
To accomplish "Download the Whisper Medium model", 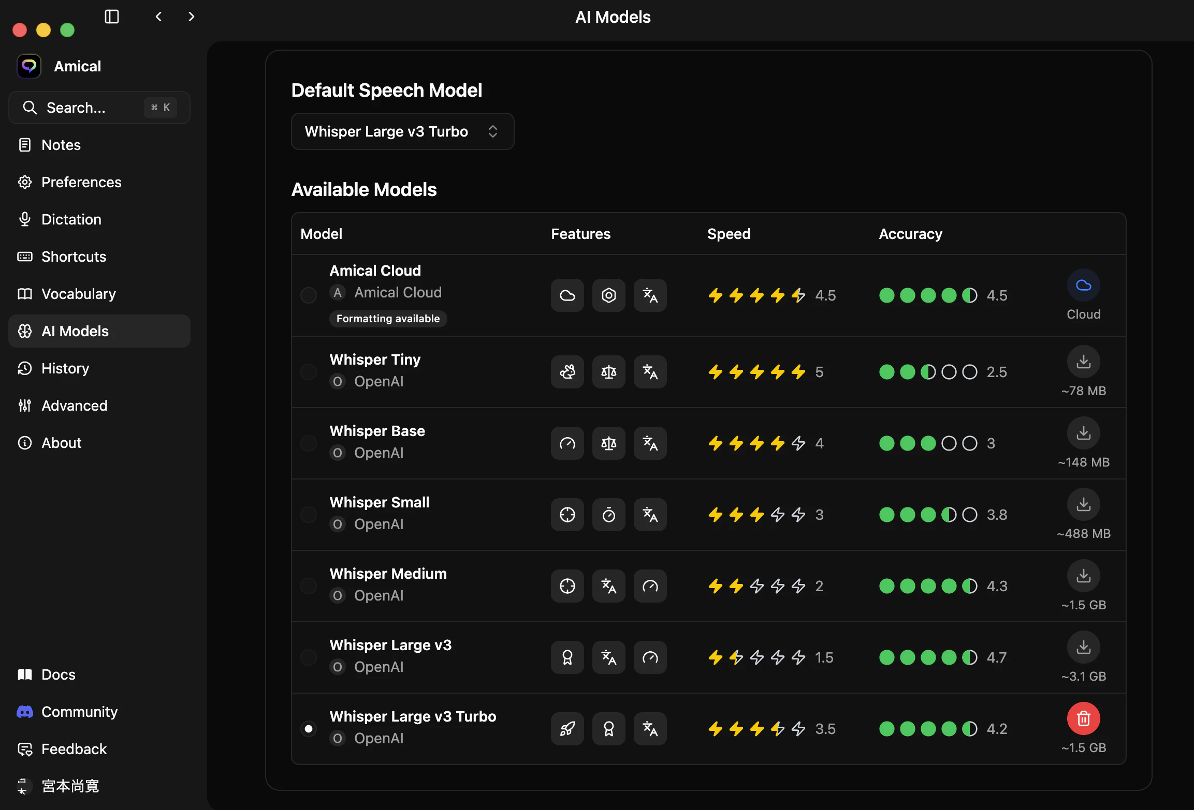I will [x=1084, y=576].
